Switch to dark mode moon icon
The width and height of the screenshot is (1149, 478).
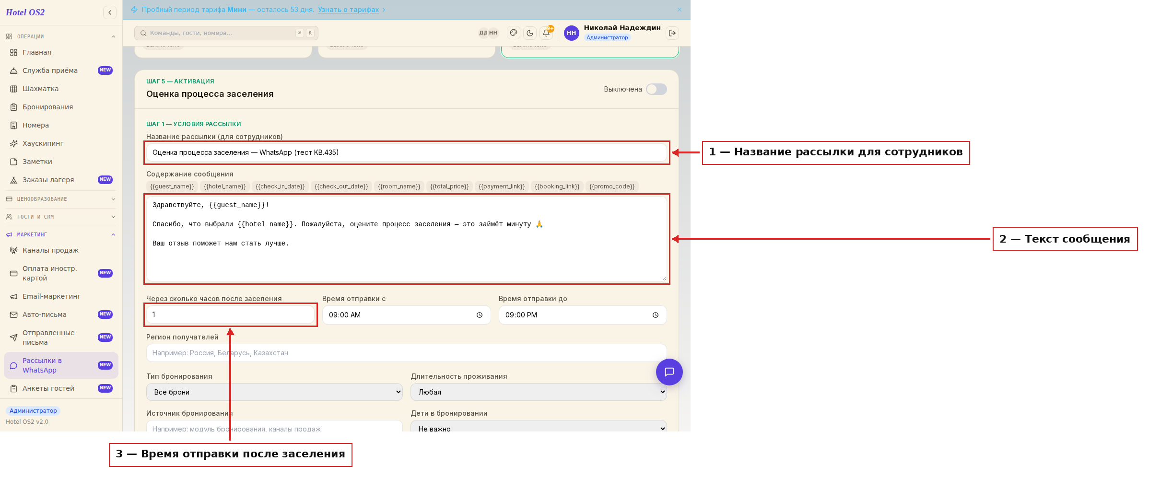point(530,33)
